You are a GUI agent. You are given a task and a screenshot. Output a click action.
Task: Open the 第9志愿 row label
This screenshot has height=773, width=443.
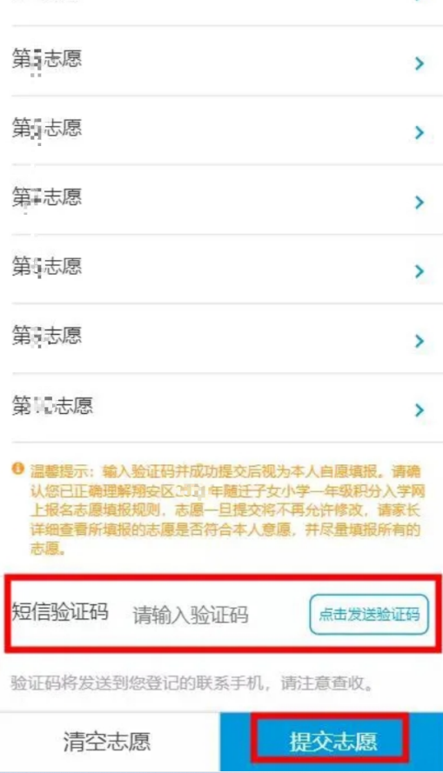[x=47, y=336]
